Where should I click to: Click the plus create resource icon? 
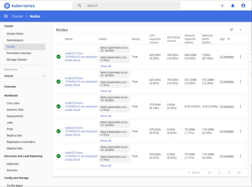pyautogui.click(x=222, y=6)
